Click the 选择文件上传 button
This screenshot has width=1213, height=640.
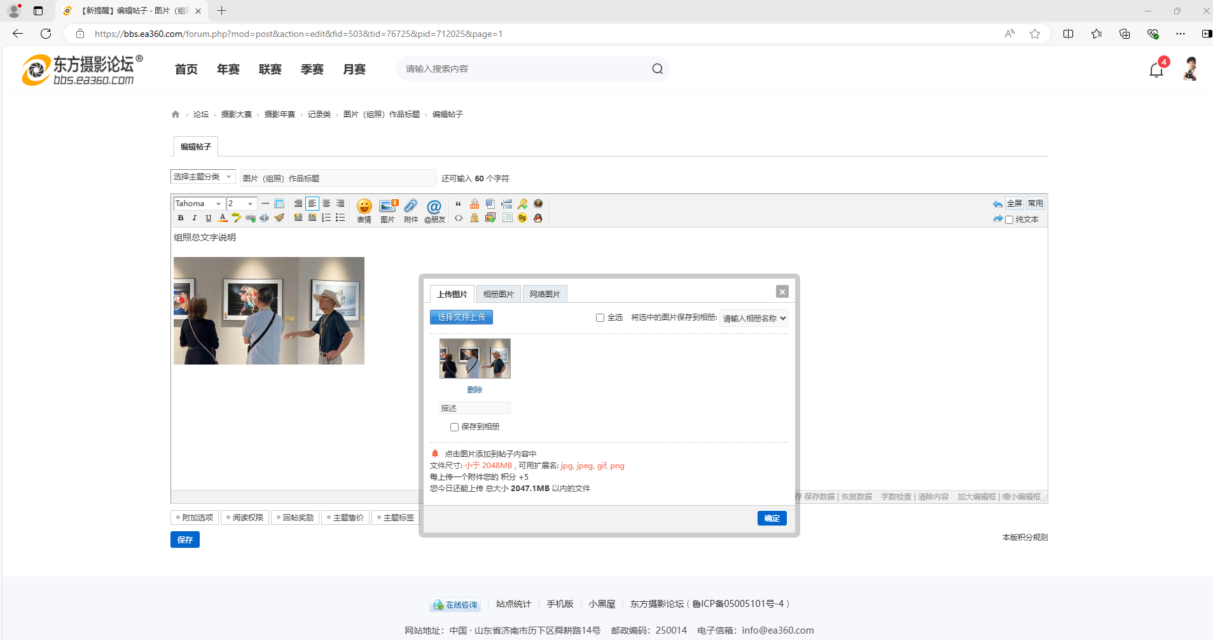click(461, 317)
